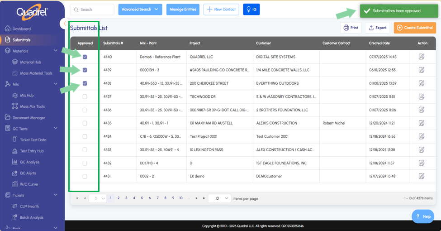Open edit action for submittal 4434
Image resolution: width=441 pixels, height=231 pixels.
pyautogui.click(x=421, y=136)
